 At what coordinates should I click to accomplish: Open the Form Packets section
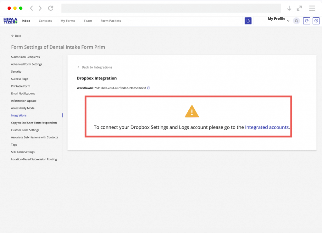110,21
